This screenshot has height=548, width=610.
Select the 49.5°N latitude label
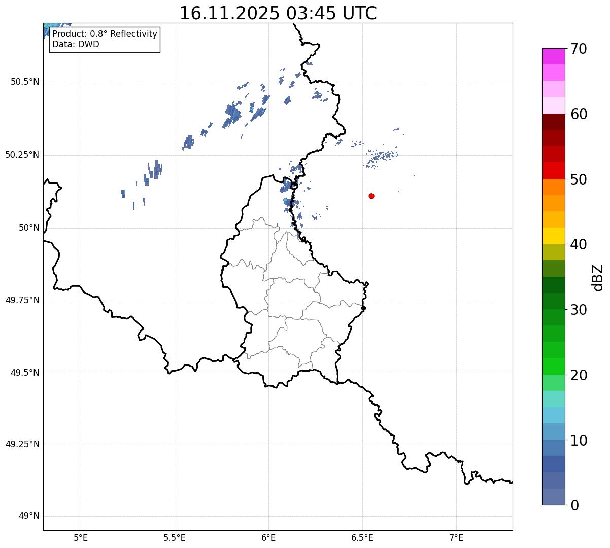coord(25,373)
